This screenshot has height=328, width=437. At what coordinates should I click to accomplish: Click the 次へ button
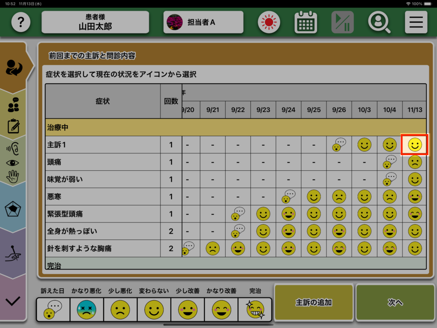click(395, 302)
